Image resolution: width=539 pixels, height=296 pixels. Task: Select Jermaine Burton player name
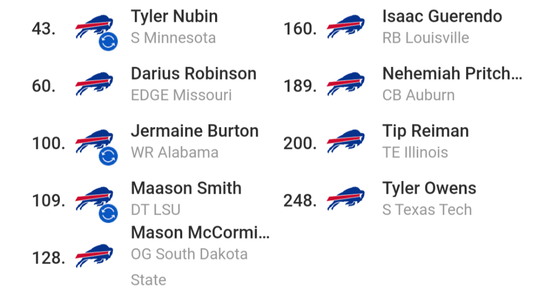tap(195, 131)
